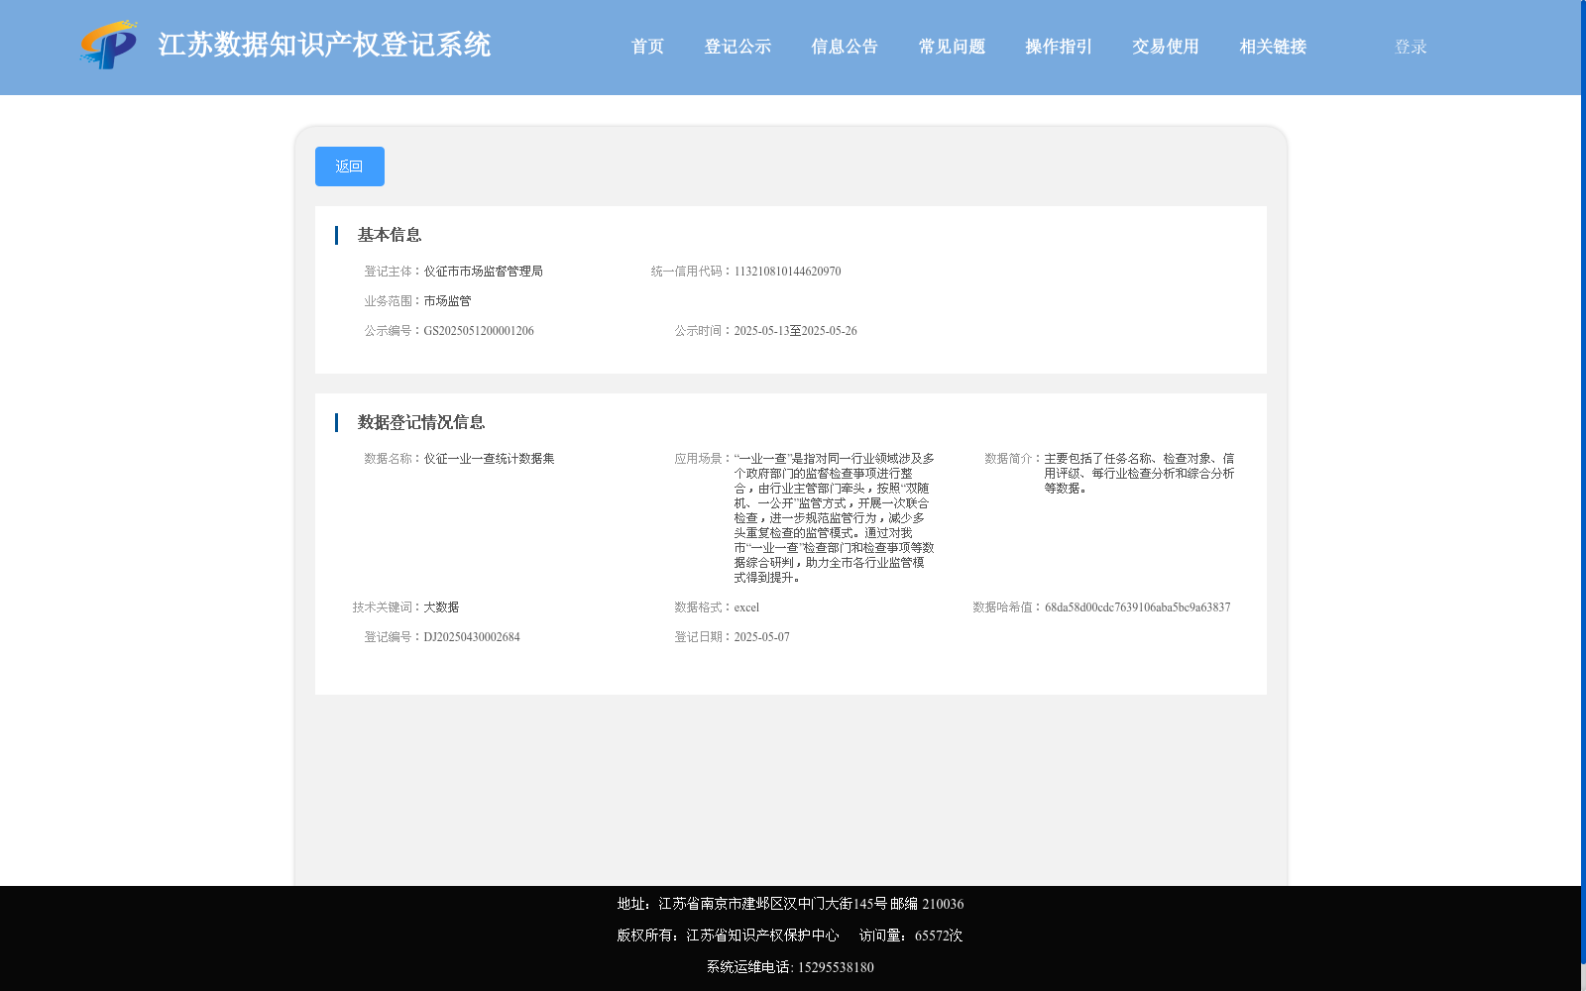Open the 常见问题 menu item
This screenshot has width=1586, height=991.
(952, 47)
